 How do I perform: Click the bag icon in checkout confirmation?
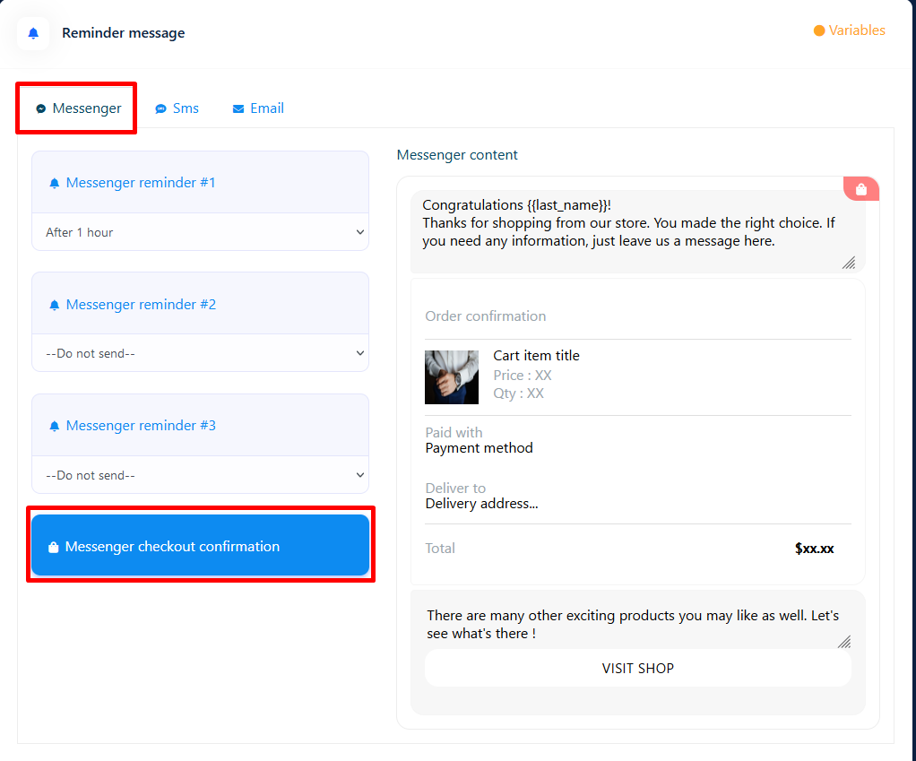click(54, 547)
